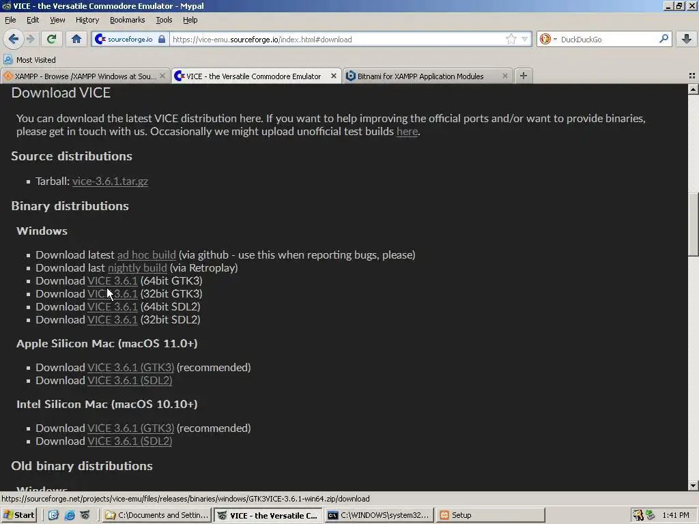Open the History menu
Viewport: 699px width, 524px height.
pos(87,20)
